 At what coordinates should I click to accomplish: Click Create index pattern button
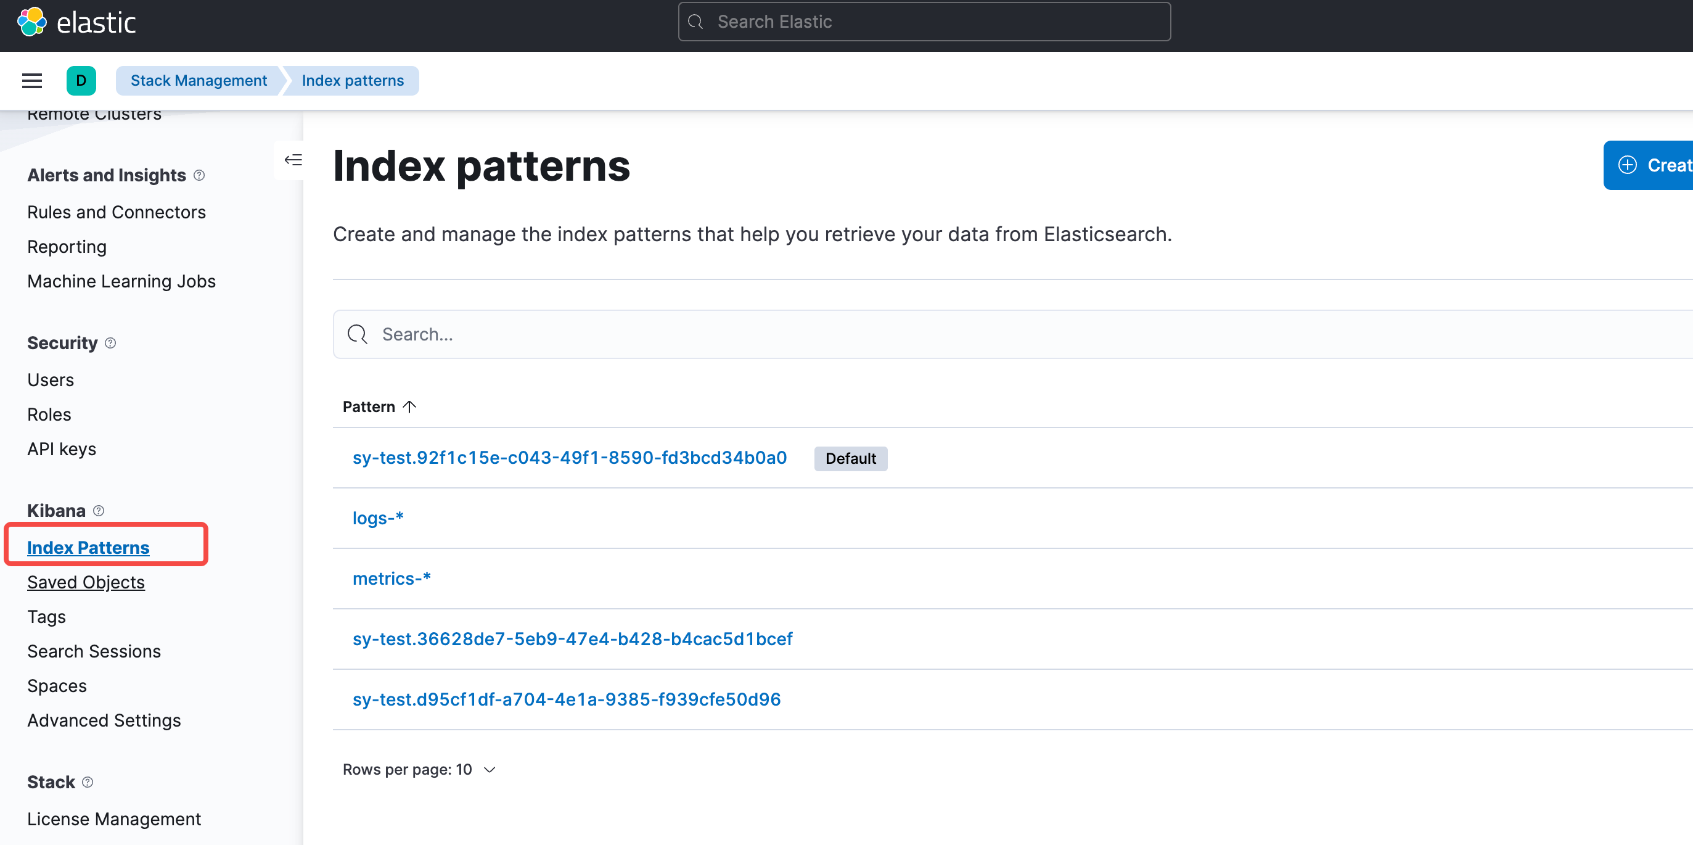1650,165
